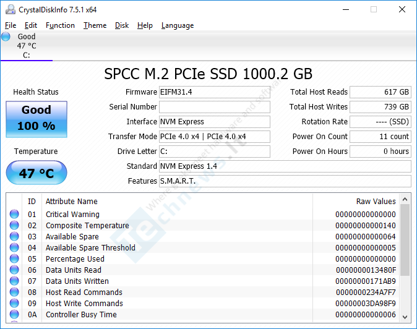Image resolution: width=417 pixels, height=329 pixels.
Task: Click the Firmware field EIFM31.4
Action: click(215, 92)
